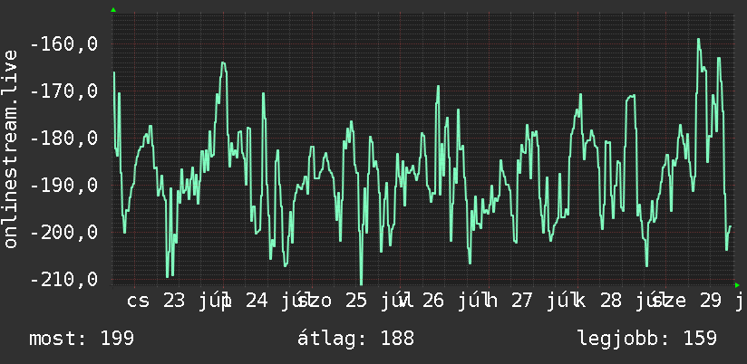This screenshot has width=747, height=364.
Task: Select the 'v 26' date tick label
Action: (x=422, y=301)
